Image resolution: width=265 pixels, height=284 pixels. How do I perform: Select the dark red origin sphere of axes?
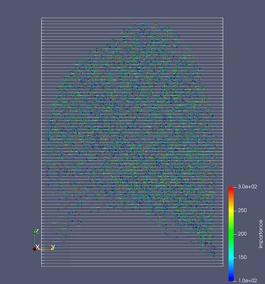[x=35, y=249]
